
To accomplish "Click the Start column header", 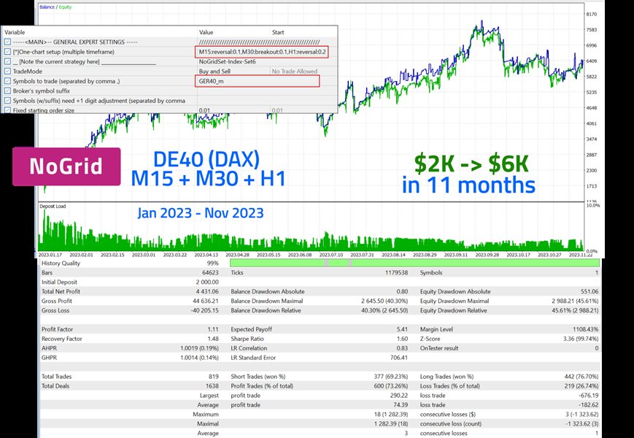I will click(278, 32).
